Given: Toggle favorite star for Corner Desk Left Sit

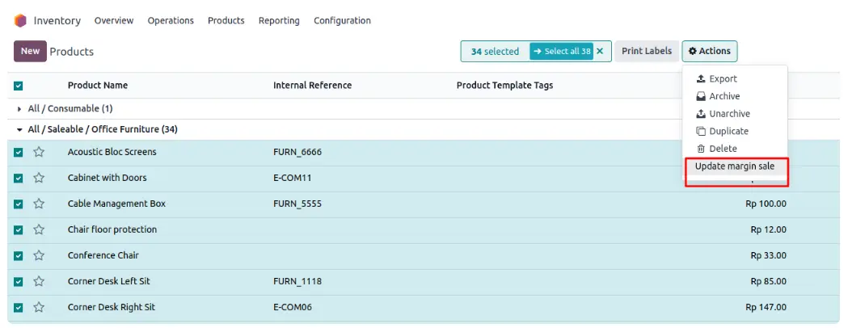Looking at the screenshot, I should click(x=39, y=281).
